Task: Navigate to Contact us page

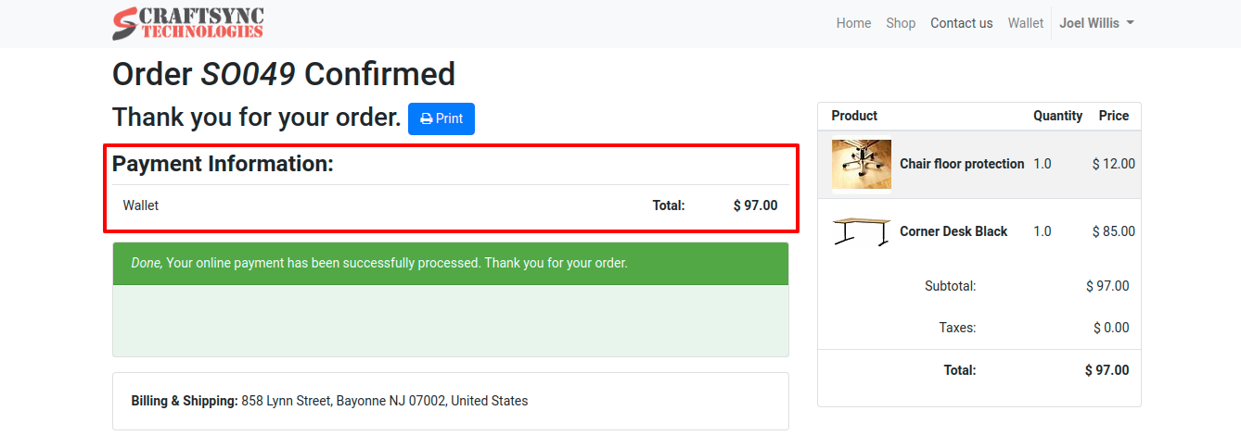Action: click(x=961, y=23)
